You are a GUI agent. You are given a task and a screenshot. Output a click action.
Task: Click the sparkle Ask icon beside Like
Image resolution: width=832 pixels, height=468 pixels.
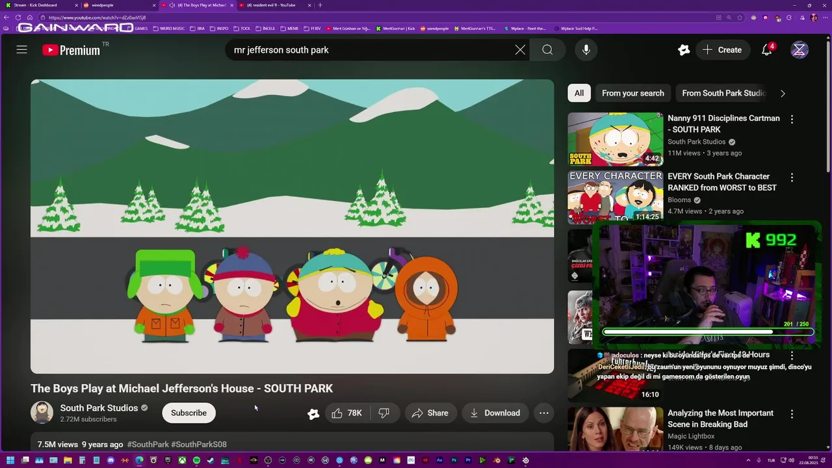(313, 413)
